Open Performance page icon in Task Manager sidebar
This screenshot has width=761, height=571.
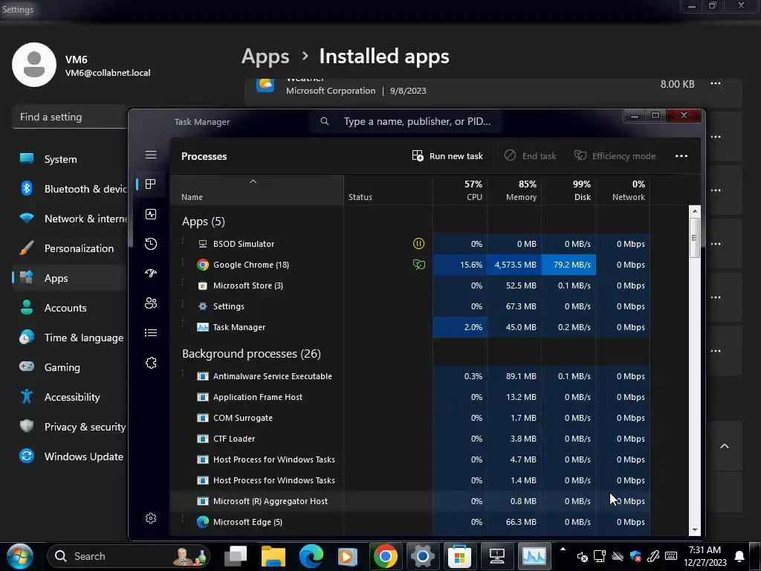pos(150,214)
